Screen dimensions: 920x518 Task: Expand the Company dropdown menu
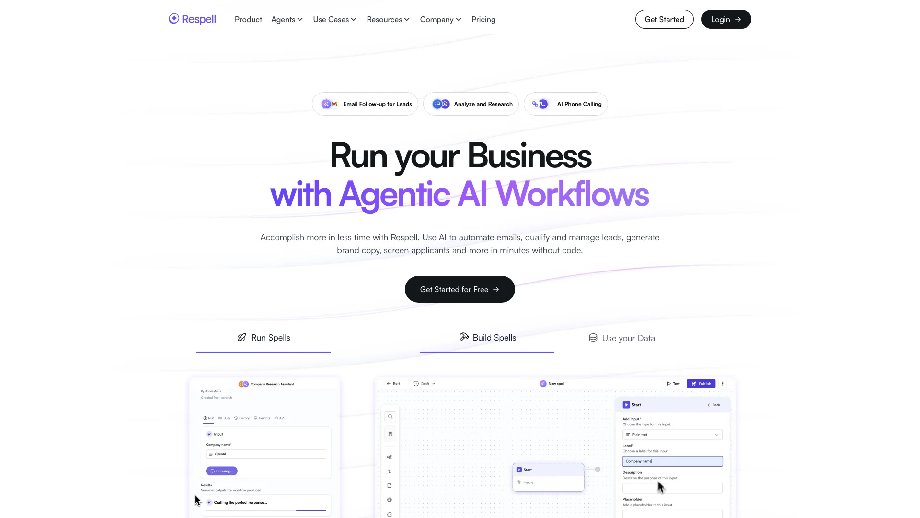click(x=440, y=19)
